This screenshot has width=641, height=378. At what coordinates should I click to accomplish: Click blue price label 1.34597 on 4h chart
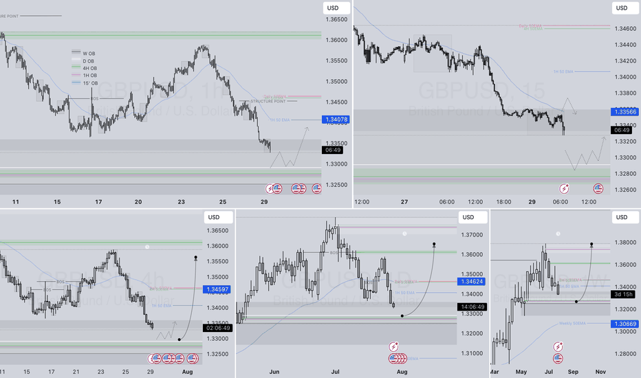tap(217, 289)
